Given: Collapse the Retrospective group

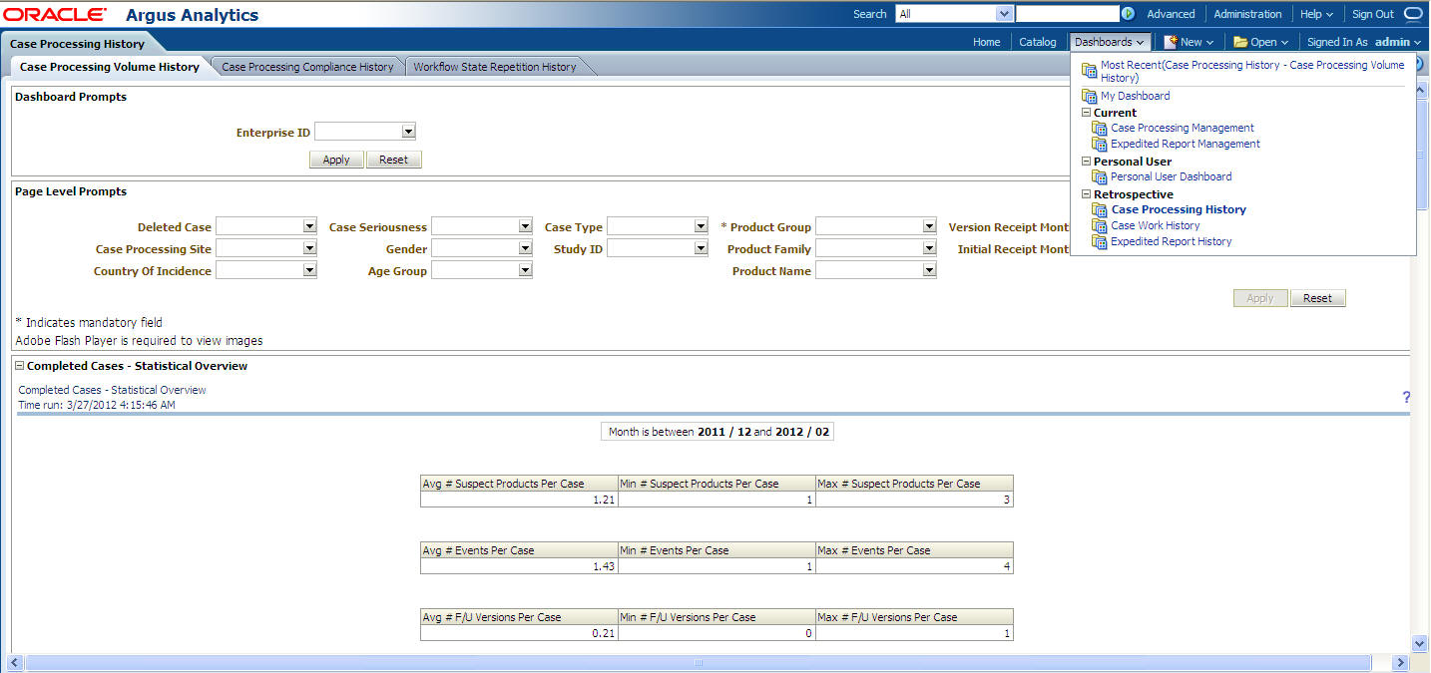Looking at the screenshot, I should 1087,194.
